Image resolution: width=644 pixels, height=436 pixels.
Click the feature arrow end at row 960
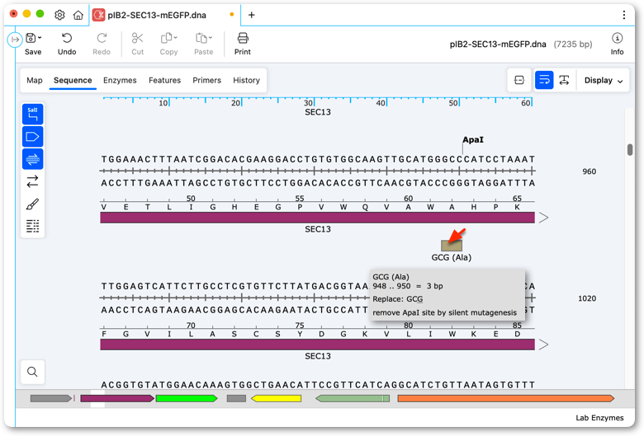coord(543,218)
